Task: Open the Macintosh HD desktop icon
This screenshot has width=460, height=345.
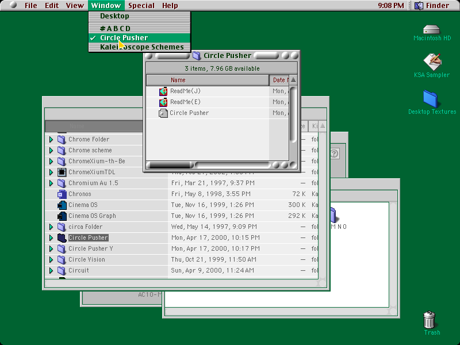Action: click(x=432, y=30)
